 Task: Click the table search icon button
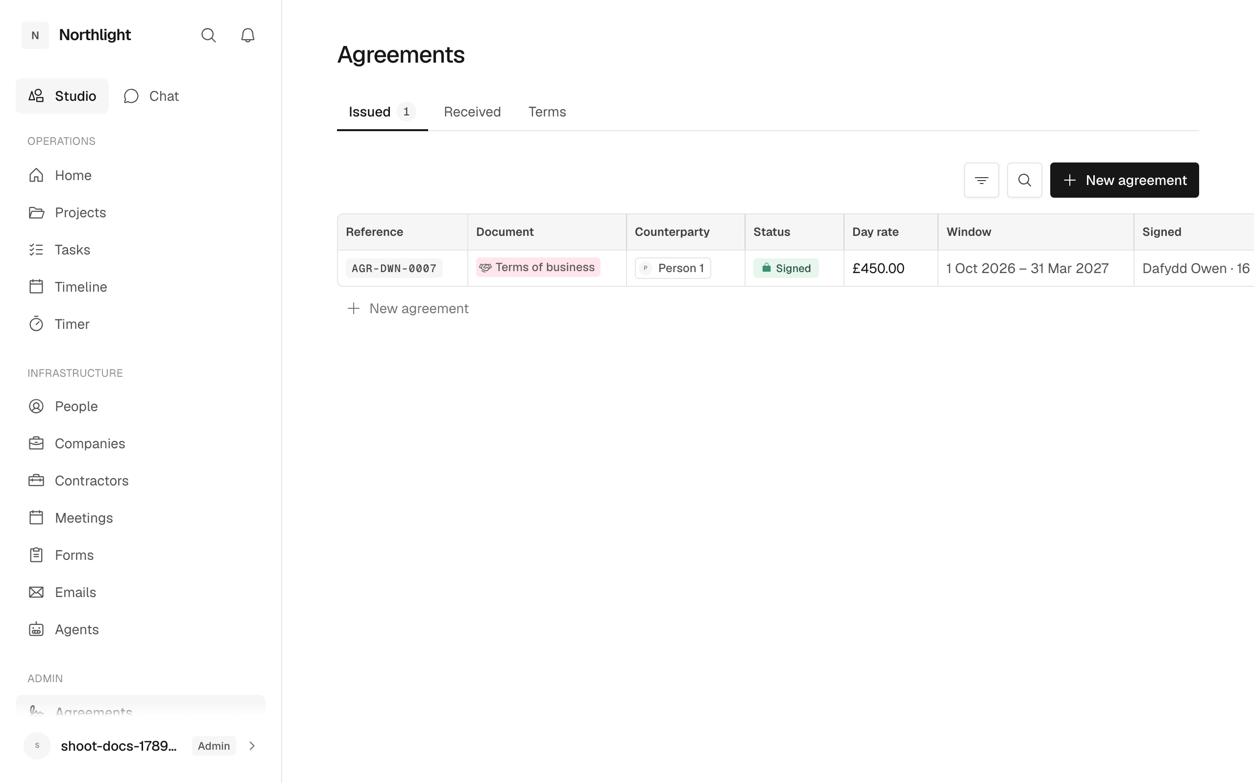pos(1024,180)
